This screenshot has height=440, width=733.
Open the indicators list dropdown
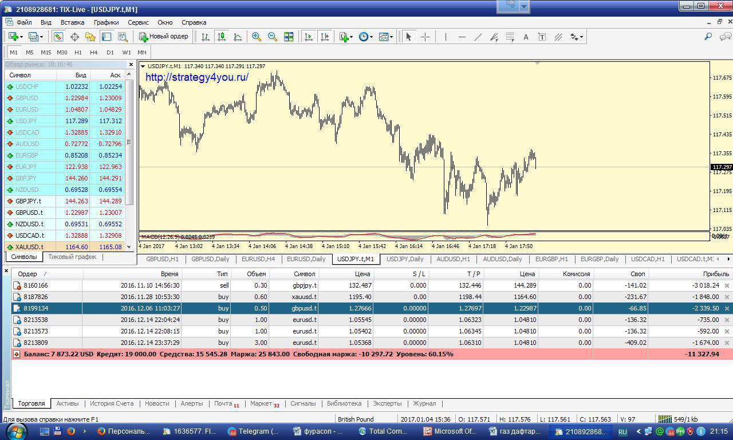tap(345, 37)
